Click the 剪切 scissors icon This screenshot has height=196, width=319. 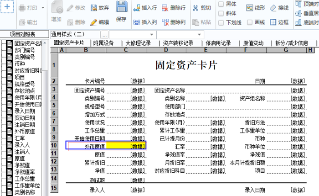(196, 8)
